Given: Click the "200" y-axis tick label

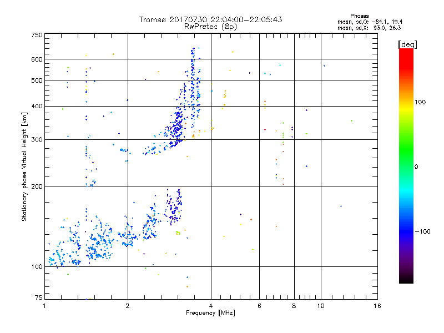Looking at the screenshot, I should pyautogui.click(x=37, y=186).
